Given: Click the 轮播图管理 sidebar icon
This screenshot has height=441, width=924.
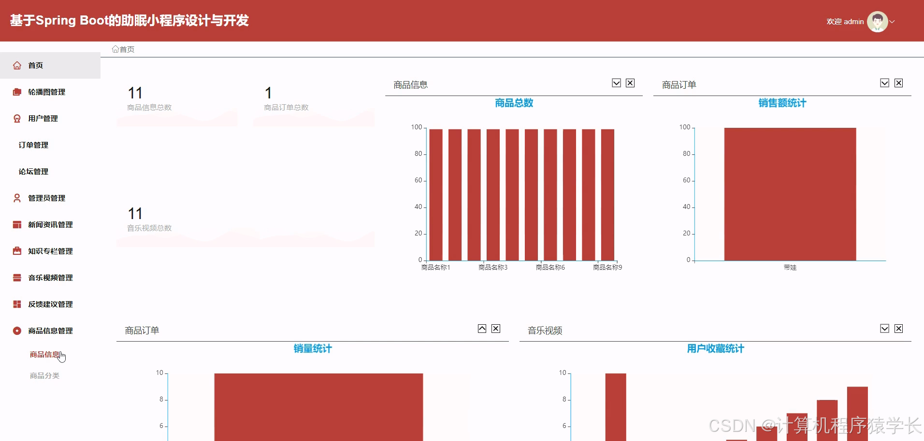Looking at the screenshot, I should pos(17,92).
